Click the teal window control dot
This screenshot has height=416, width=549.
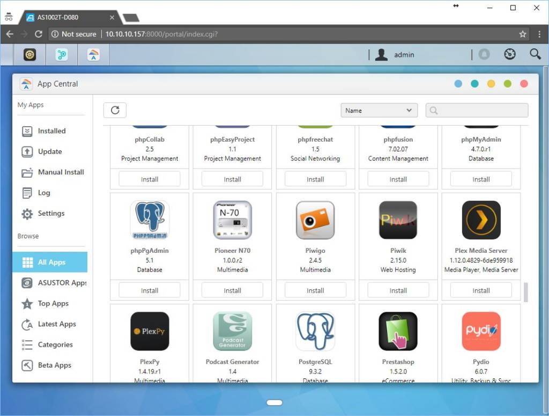475,84
